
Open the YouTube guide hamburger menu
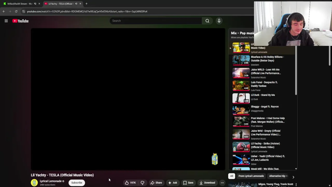[6, 21]
